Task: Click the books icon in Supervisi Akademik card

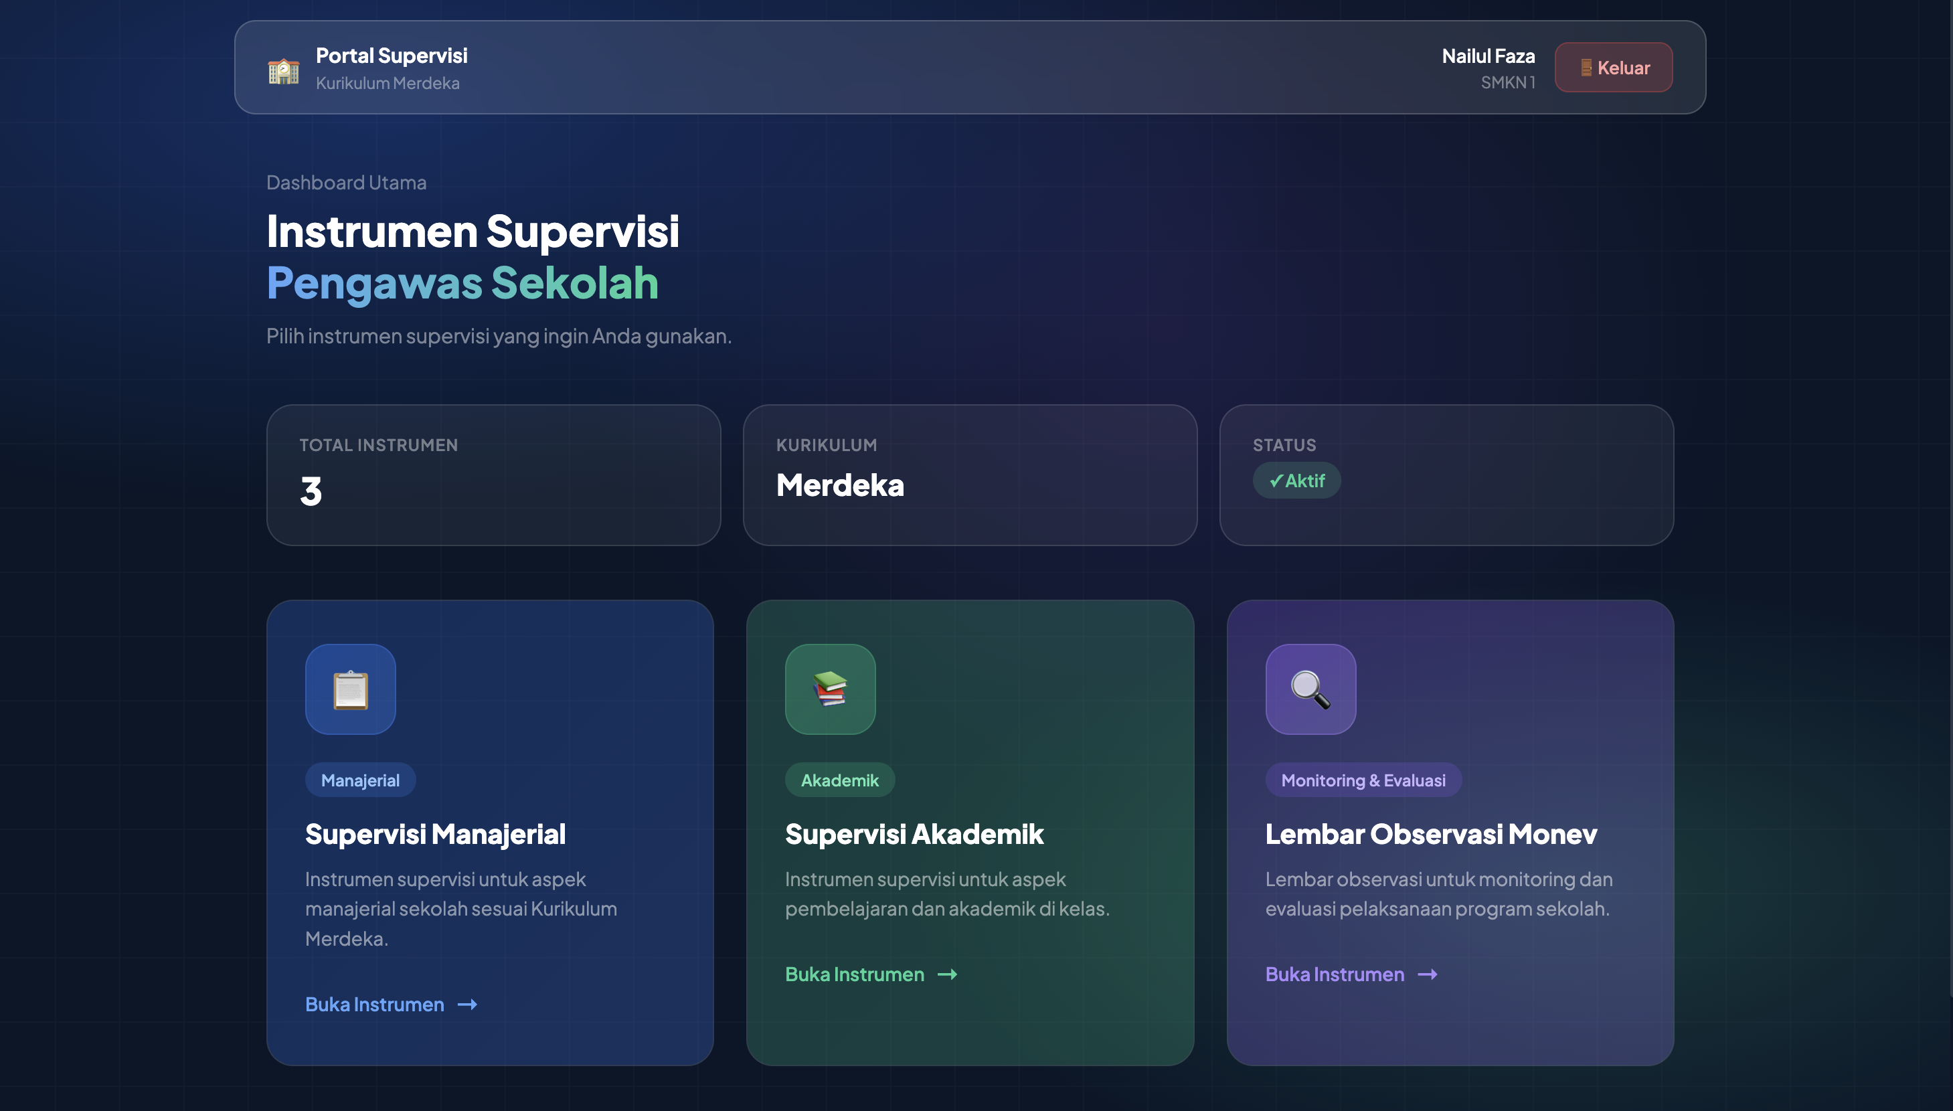Action: tap(830, 689)
